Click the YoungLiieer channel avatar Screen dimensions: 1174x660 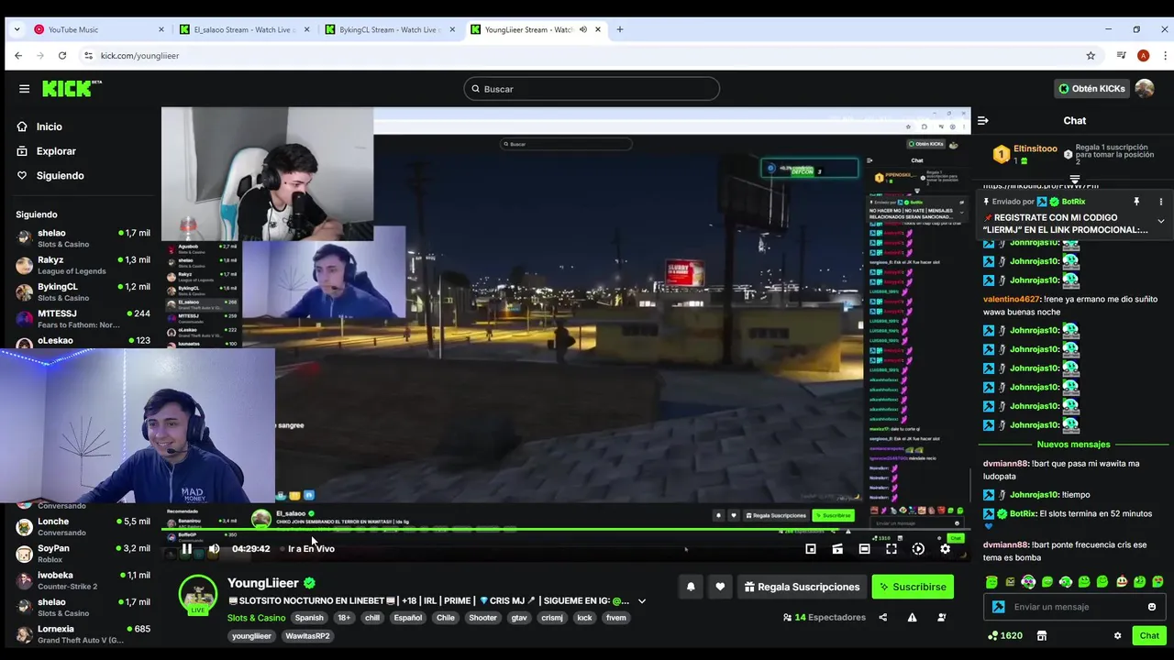click(198, 595)
